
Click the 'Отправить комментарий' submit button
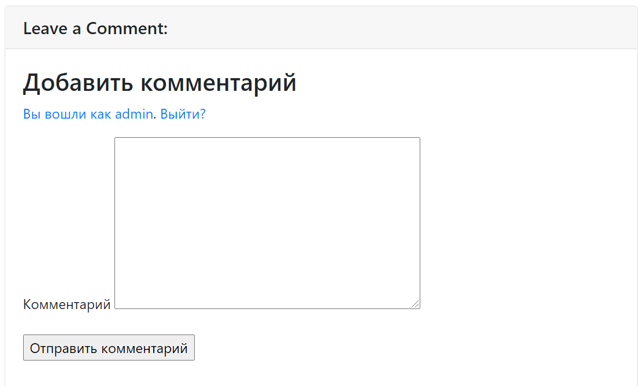point(109,348)
